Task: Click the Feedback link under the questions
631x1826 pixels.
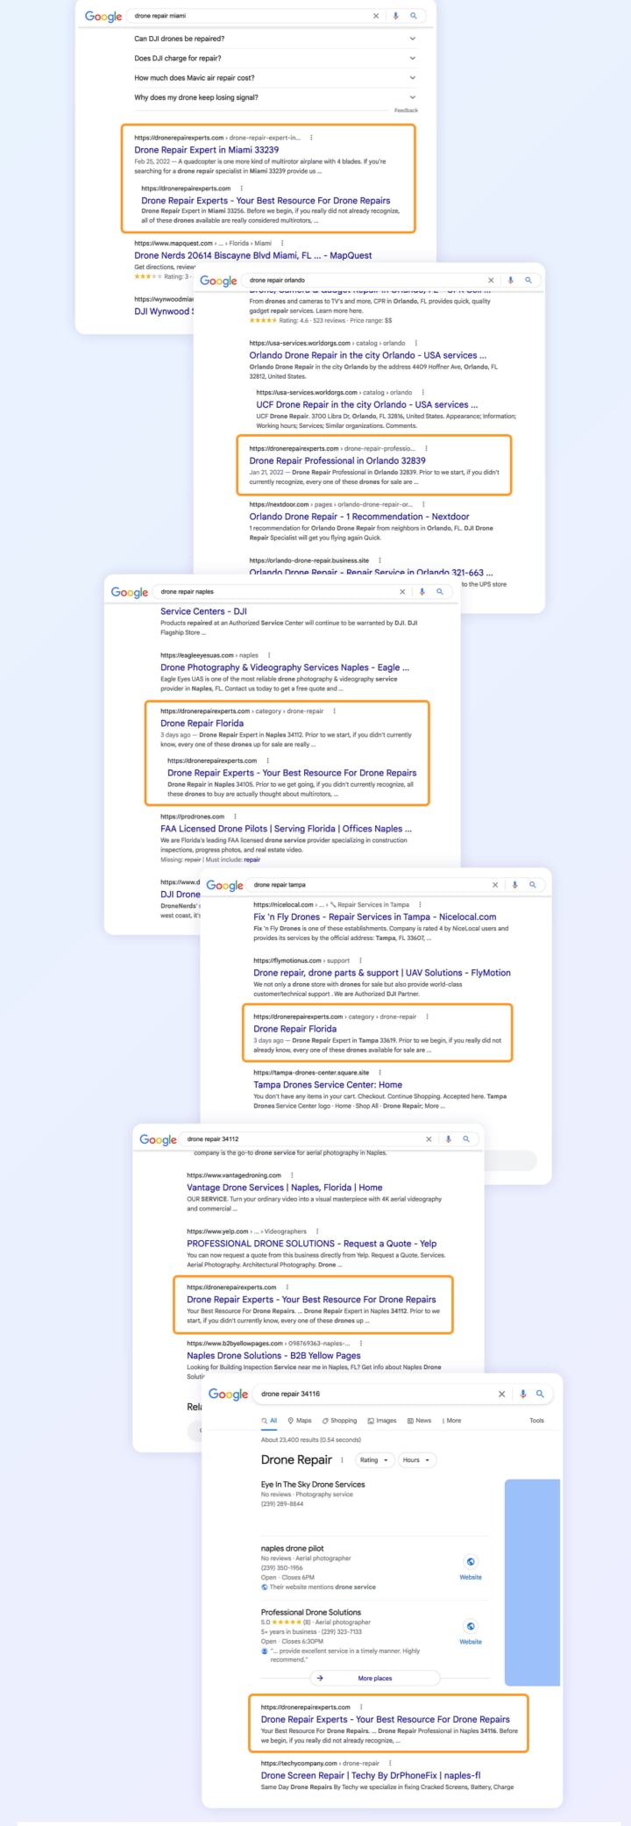Action: (406, 111)
